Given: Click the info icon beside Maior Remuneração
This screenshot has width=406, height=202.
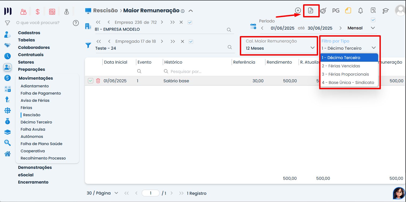Looking at the screenshot, I should coord(183,11).
